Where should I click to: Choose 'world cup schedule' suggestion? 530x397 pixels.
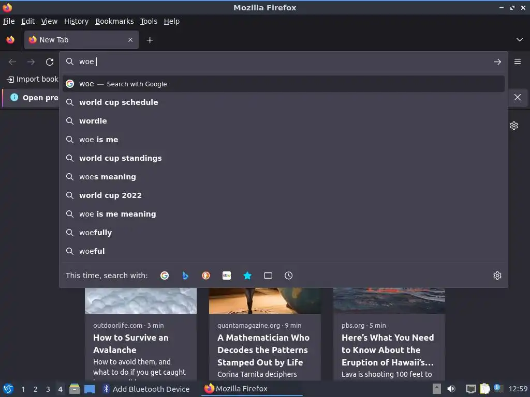[x=283, y=102]
